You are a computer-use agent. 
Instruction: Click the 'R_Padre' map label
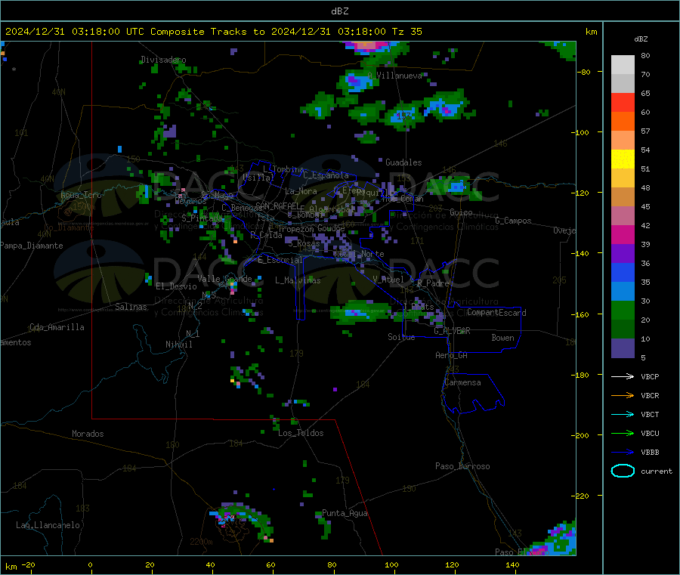tap(433, 283)
